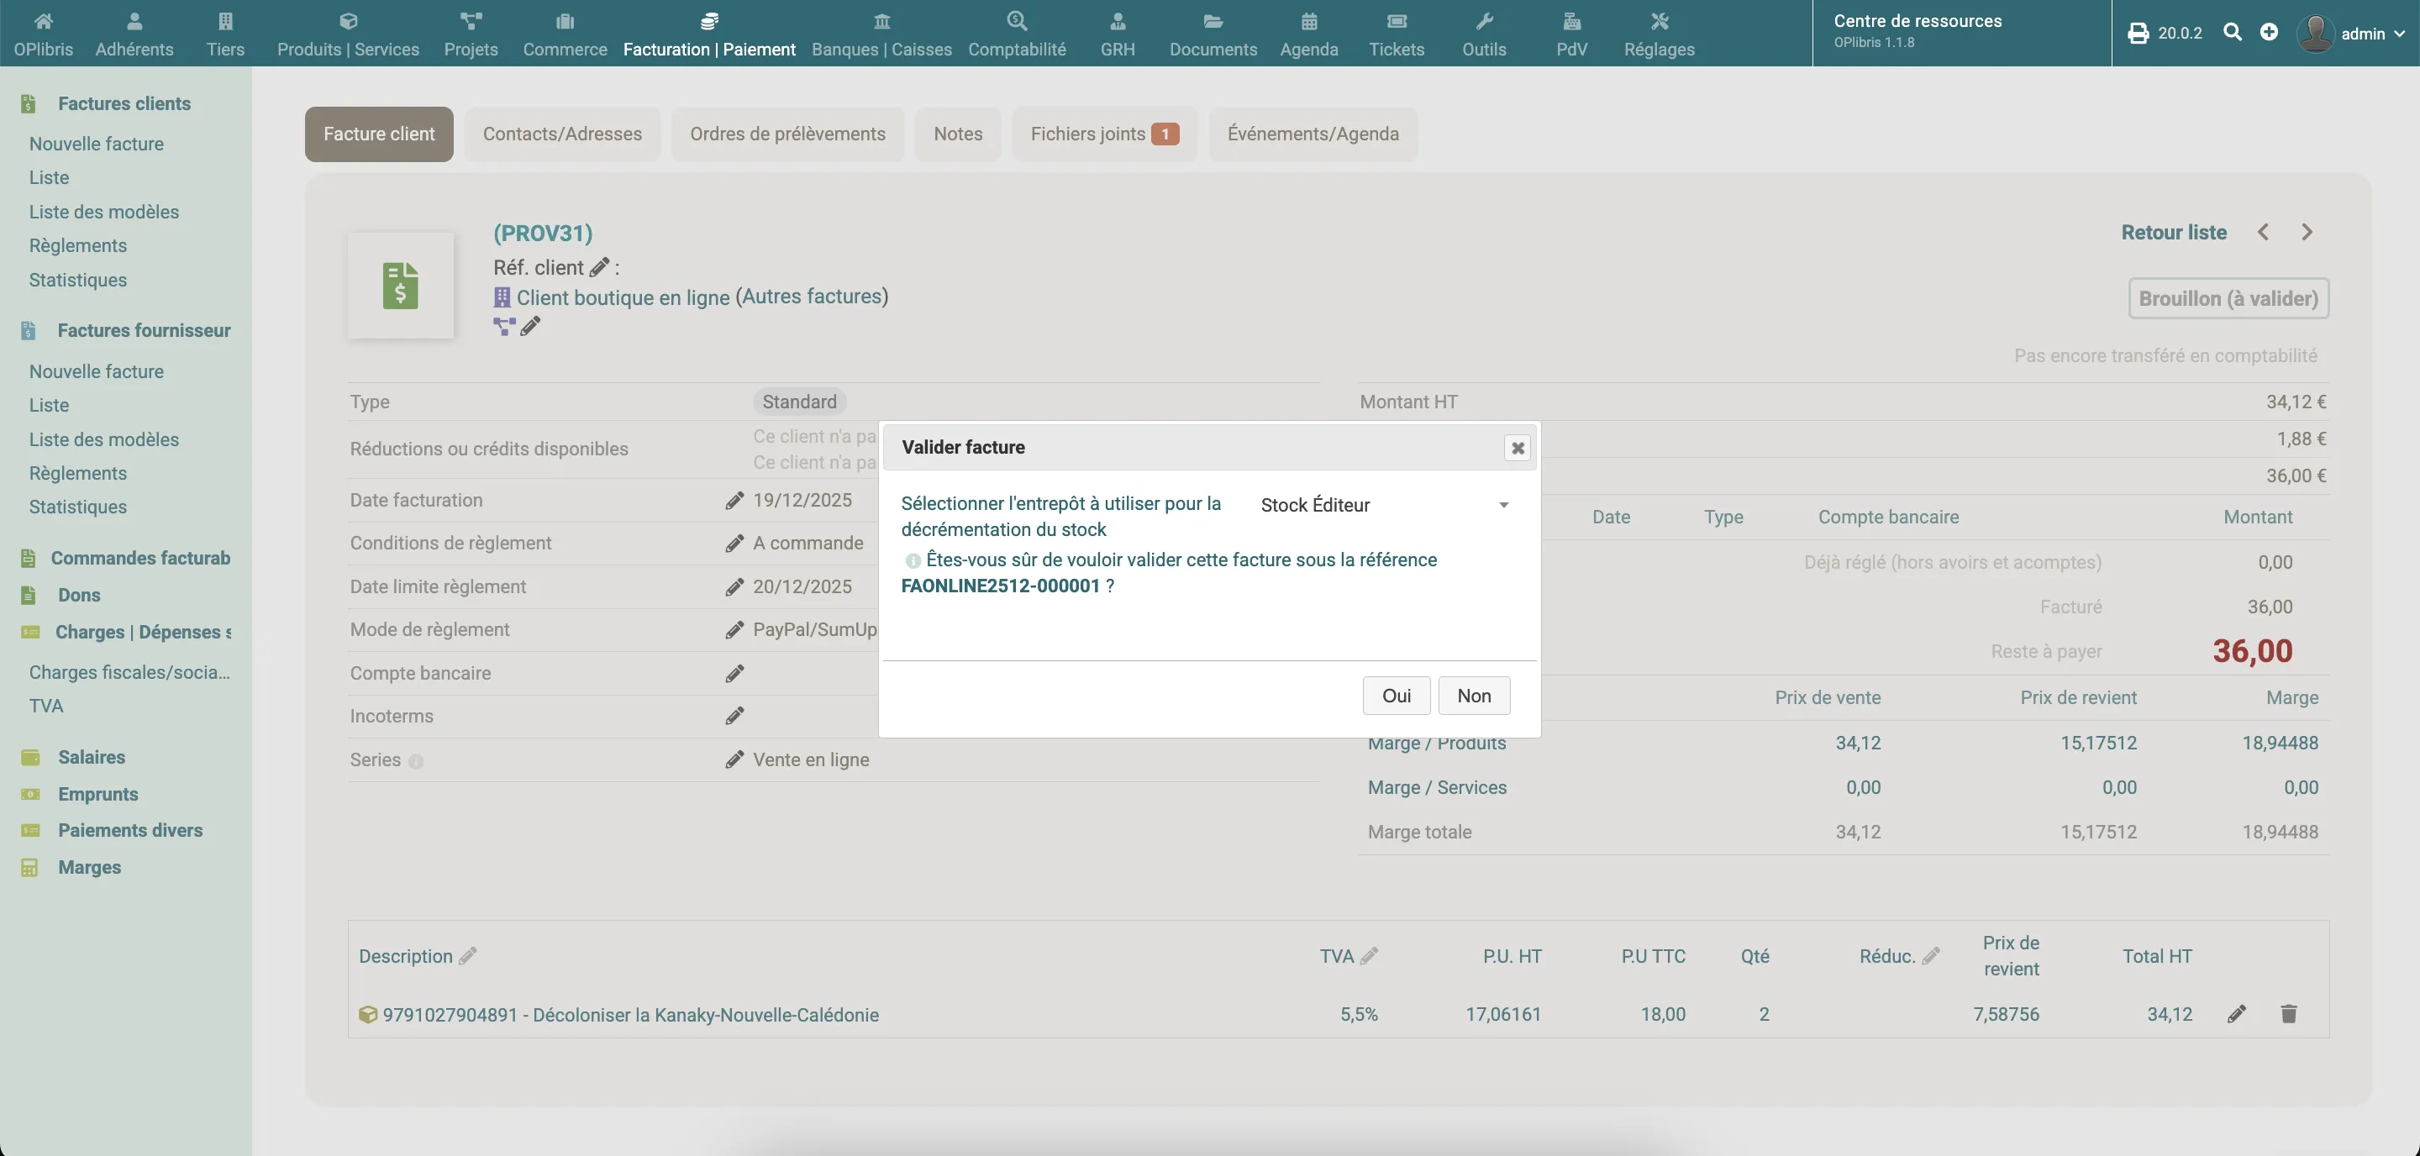Edit Mode de règlement pencil icon
2420x1156 pixels.
(734, 630)
